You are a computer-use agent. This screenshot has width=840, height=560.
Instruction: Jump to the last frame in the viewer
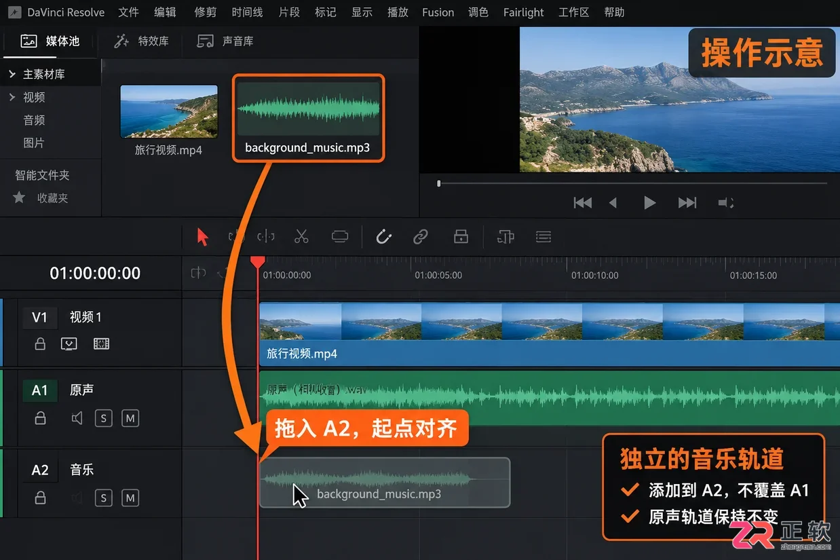click(687, 202)
